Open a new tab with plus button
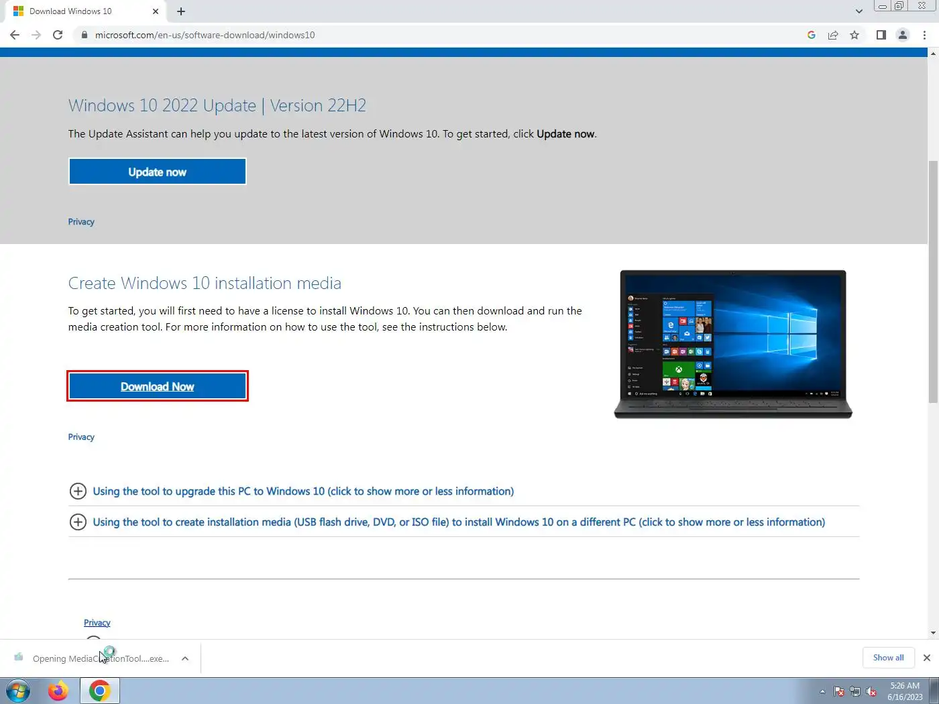 [x=181, y=11]
